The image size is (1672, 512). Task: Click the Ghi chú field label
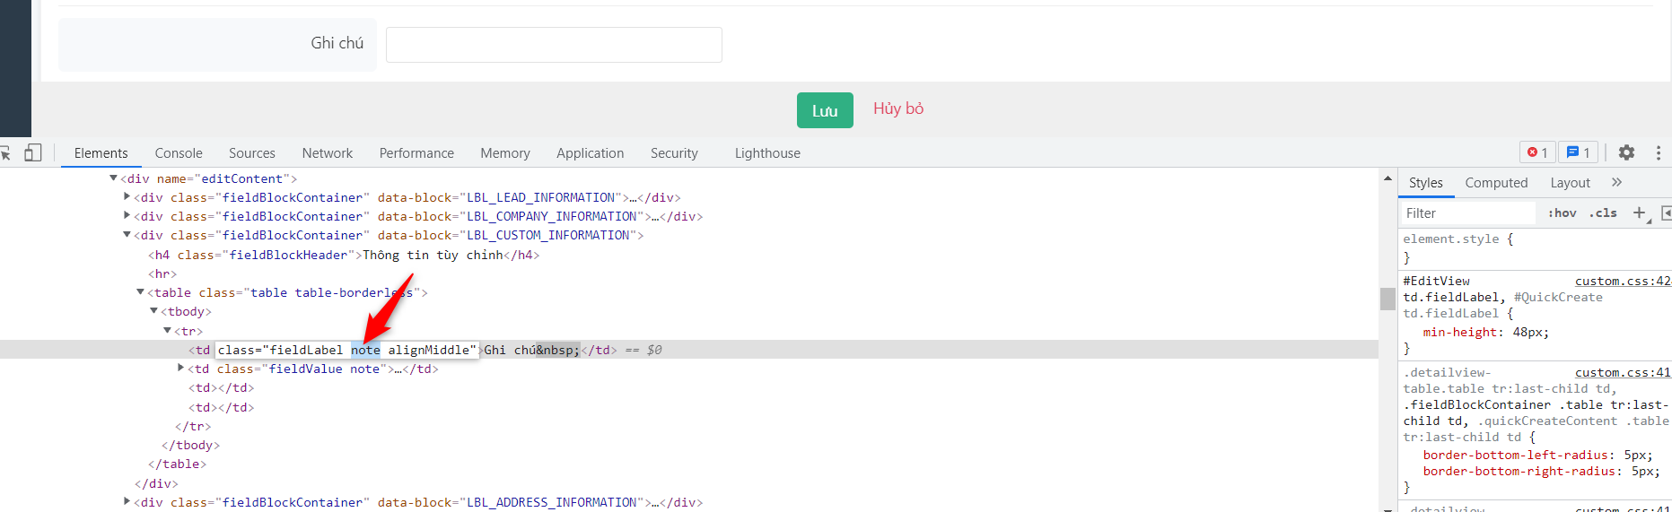(x=337, y=43)
